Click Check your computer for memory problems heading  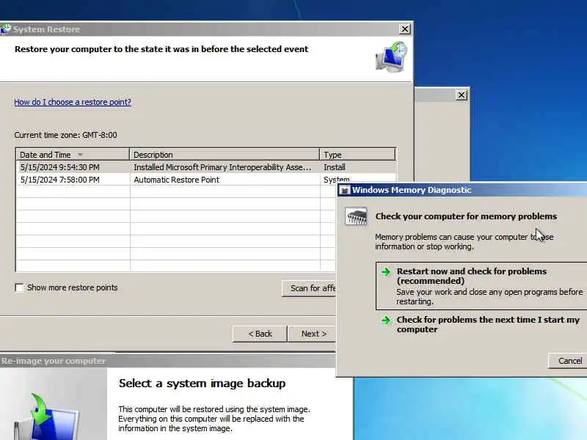point(466,216)
